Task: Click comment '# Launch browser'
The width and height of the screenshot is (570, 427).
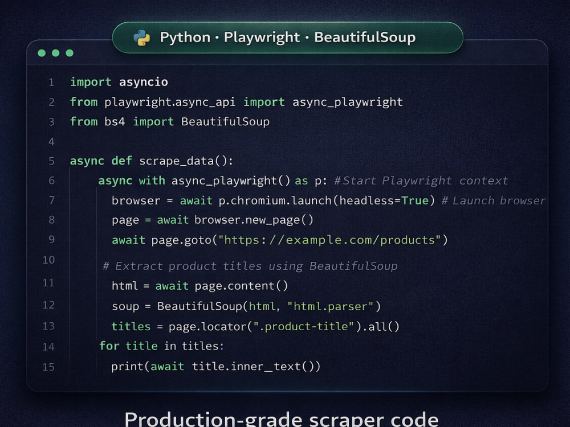Action: 493,200
